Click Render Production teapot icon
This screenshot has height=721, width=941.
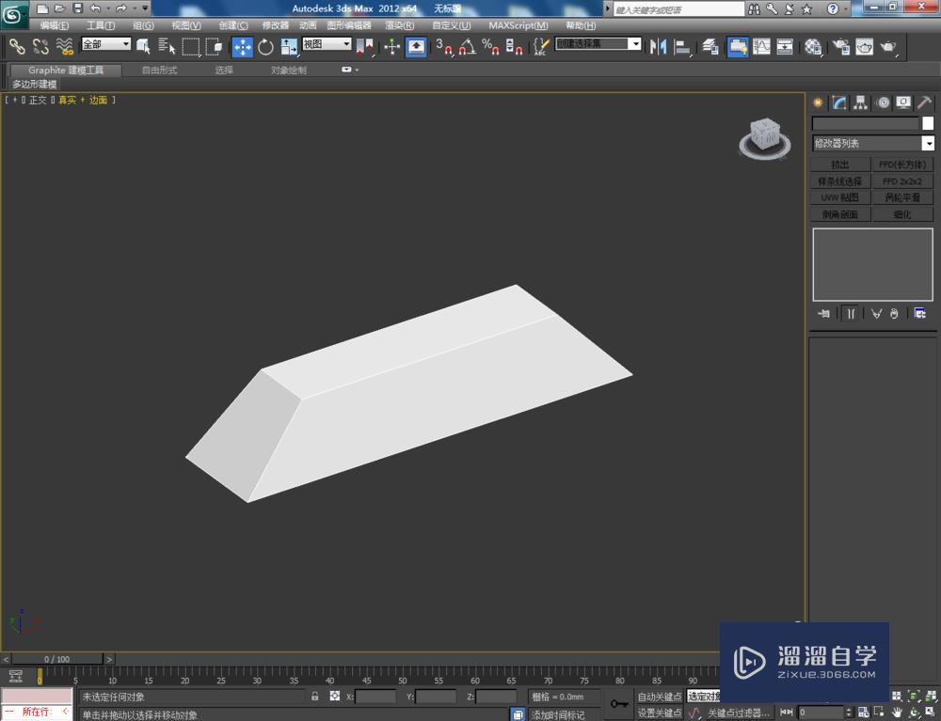pyautogui.click(x=888, y=47)
